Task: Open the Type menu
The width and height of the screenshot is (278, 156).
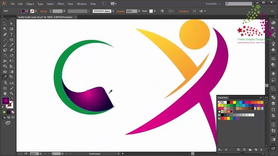Action: [x=40, y=4]
